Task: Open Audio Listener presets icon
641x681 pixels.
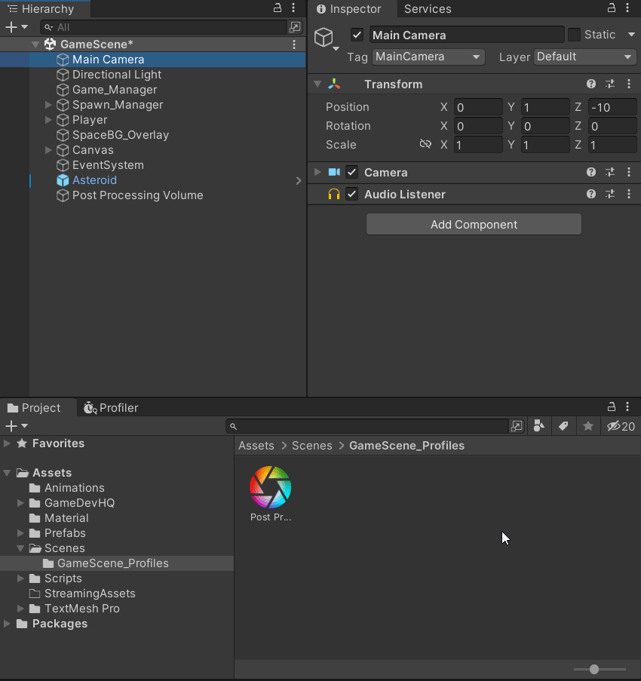Action: [x=610, y=194]
